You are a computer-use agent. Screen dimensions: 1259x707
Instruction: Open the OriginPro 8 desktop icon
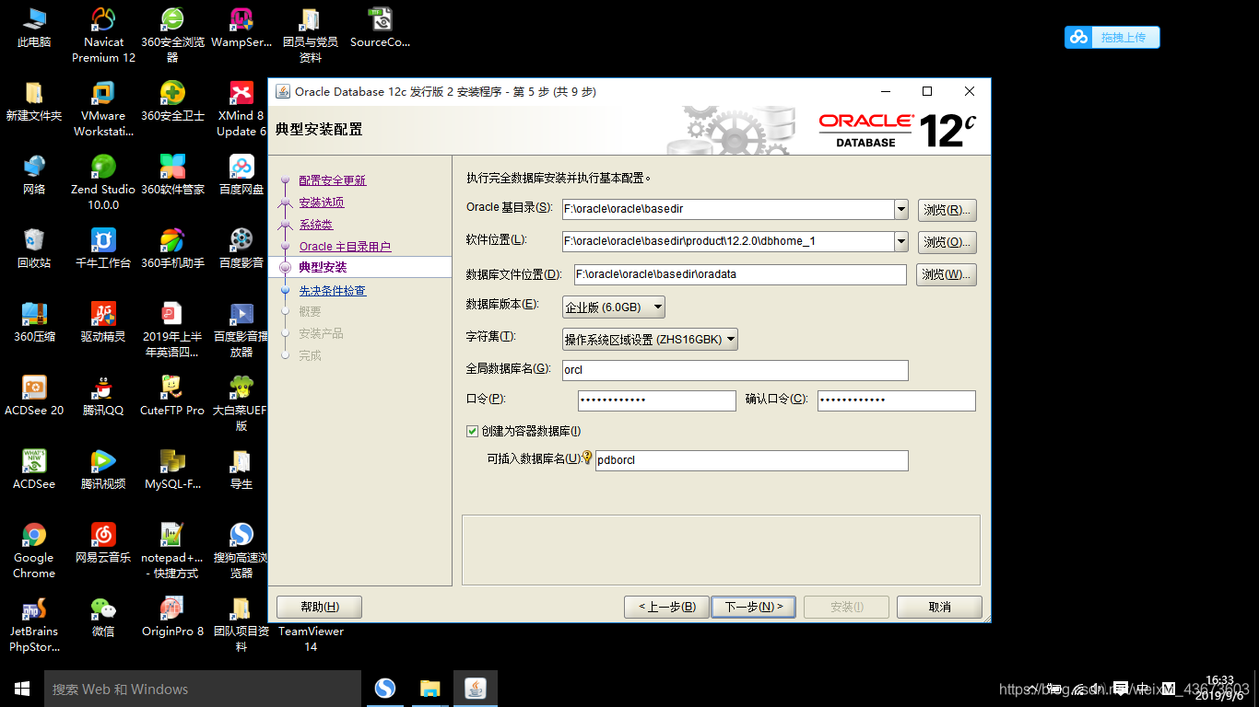coord(172,617)
